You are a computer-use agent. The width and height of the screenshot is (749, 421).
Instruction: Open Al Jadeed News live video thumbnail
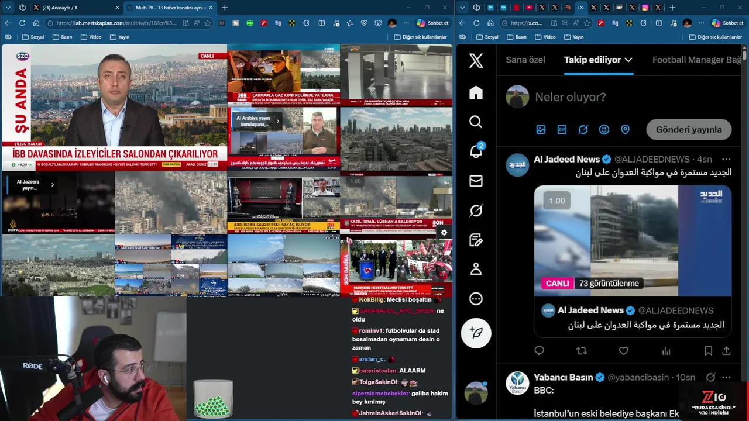pos(632,240)
